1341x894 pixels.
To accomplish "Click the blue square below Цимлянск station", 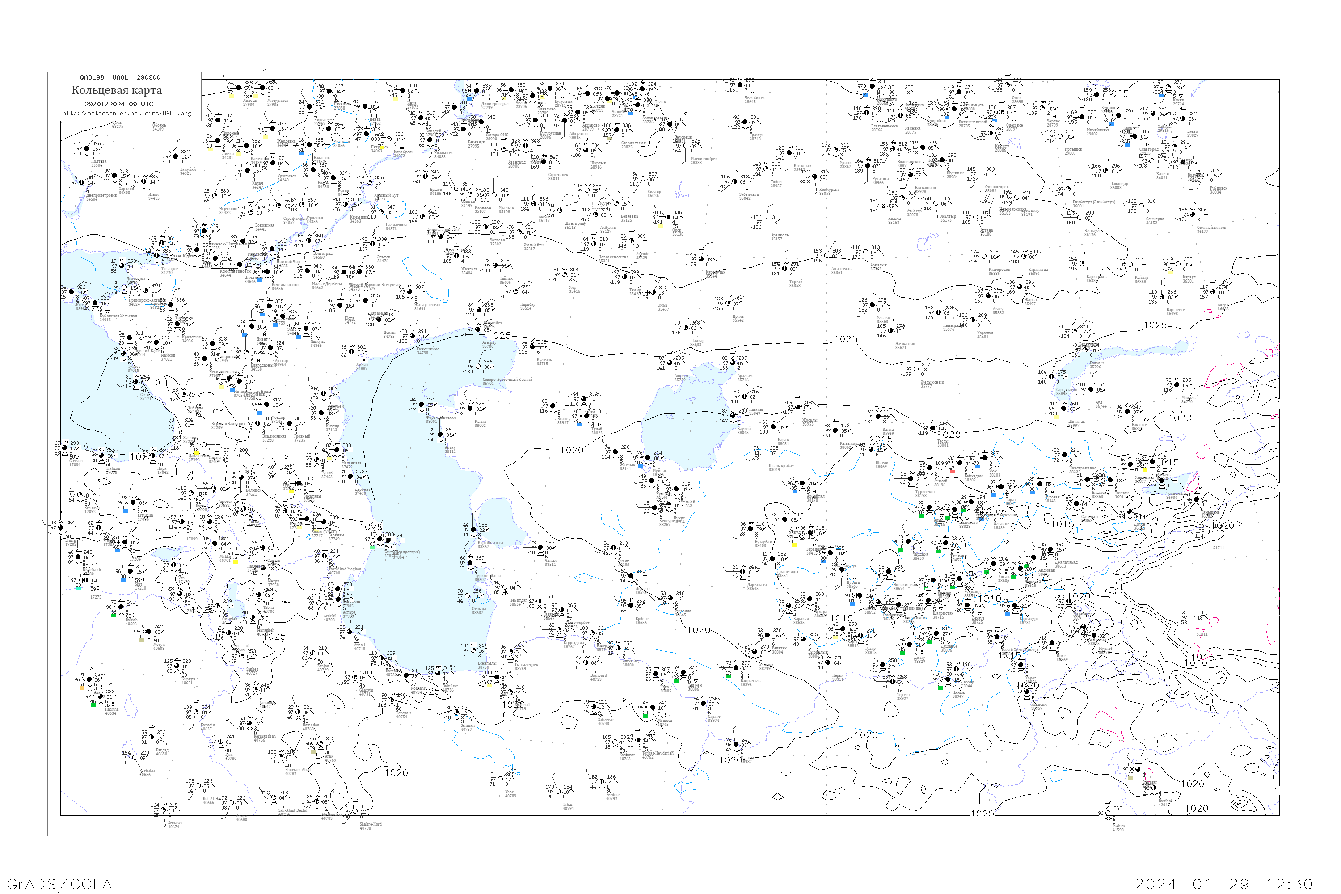I will tap(260, 280).
